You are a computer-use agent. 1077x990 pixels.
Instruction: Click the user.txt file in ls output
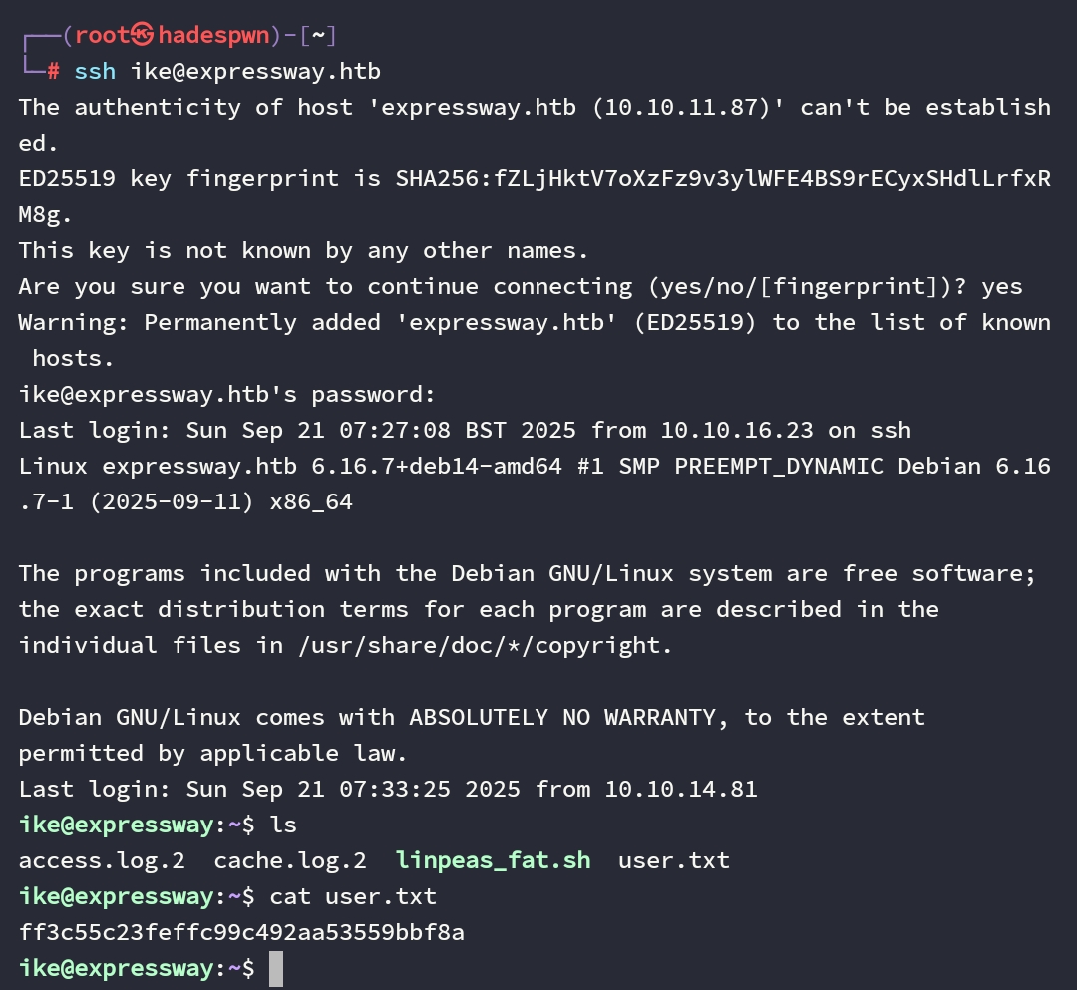673,860
